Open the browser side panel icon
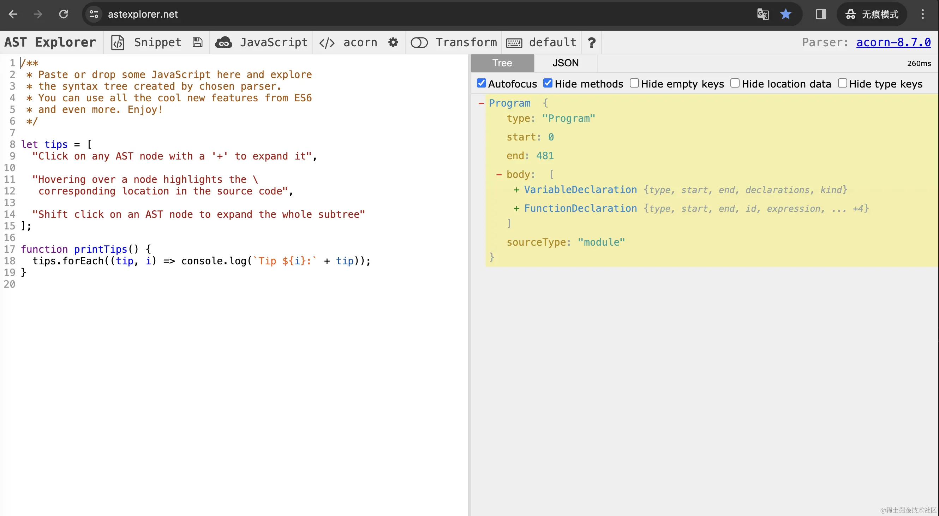The image size is (939, 516). (820, 14)
